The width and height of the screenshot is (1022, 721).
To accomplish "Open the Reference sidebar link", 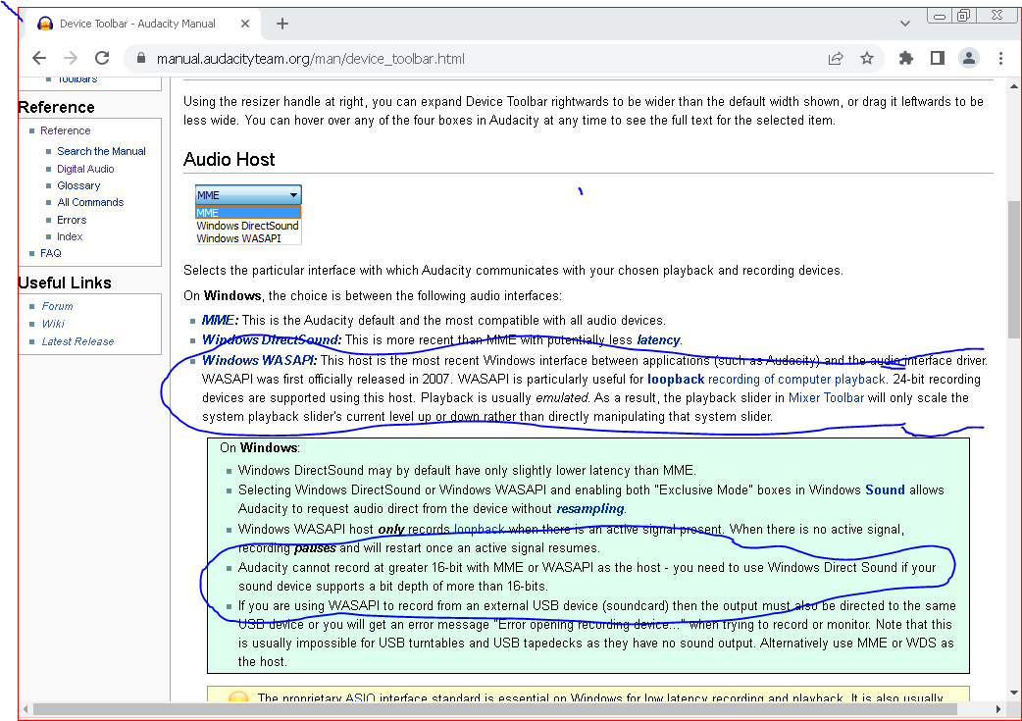I will tap(65, 130).
